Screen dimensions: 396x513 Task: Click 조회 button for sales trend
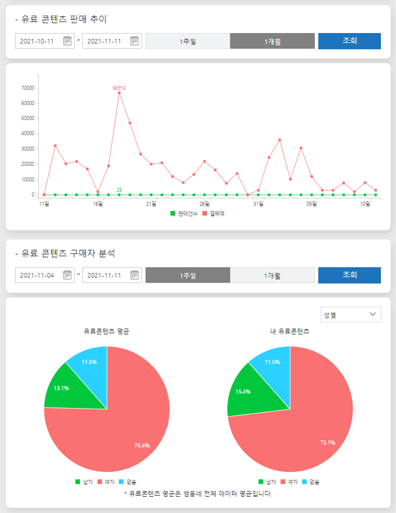click(x=350, y=41)
